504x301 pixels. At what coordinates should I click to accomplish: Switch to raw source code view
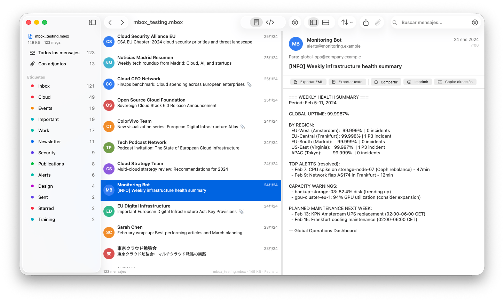[270, 22]
